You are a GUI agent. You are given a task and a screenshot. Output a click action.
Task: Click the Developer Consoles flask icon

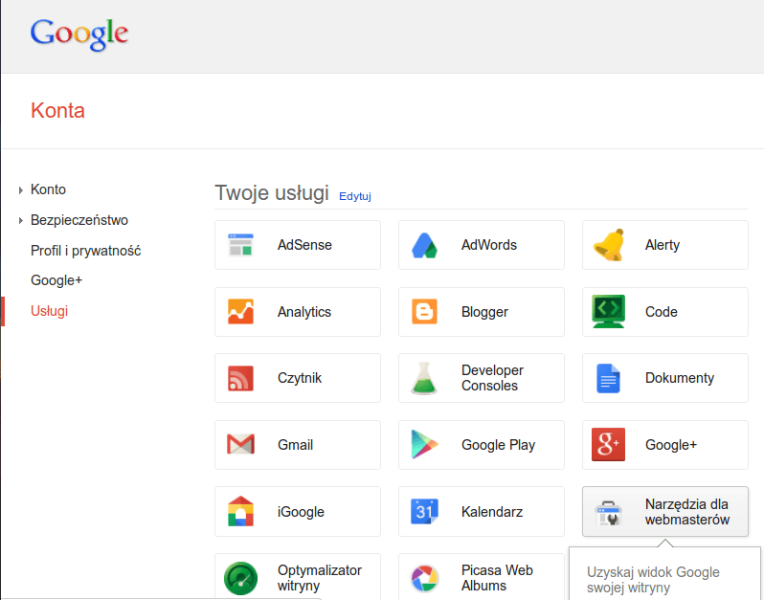tap(424, 378)
